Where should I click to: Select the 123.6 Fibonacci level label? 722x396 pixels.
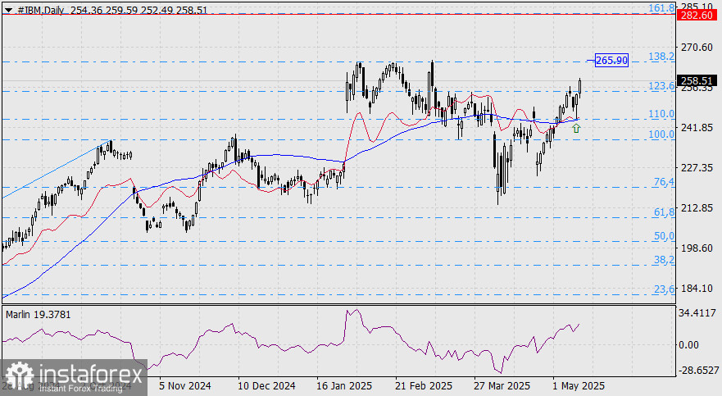tap(661, 86)
